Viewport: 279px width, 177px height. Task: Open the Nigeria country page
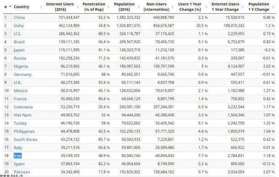21,66
